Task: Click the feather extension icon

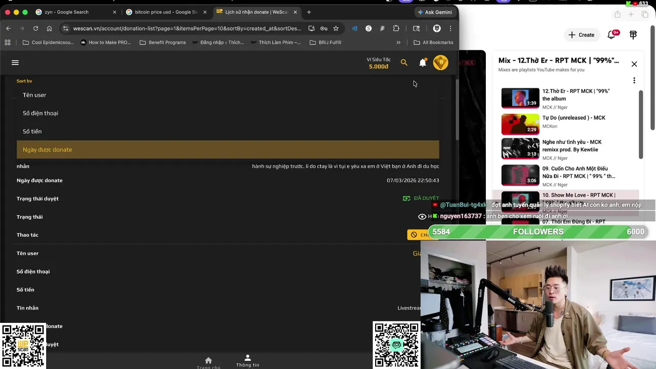Action: (x=382, y=28)
